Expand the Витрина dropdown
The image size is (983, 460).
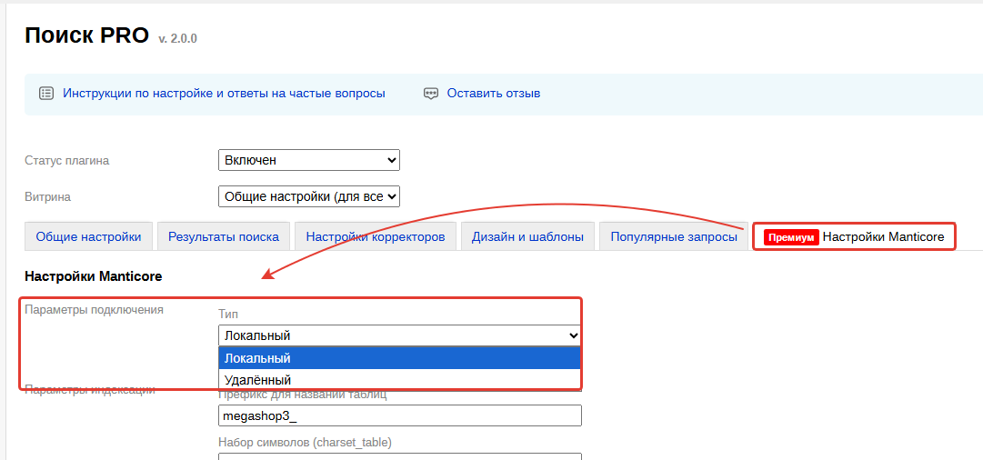(x=309, y=196)
